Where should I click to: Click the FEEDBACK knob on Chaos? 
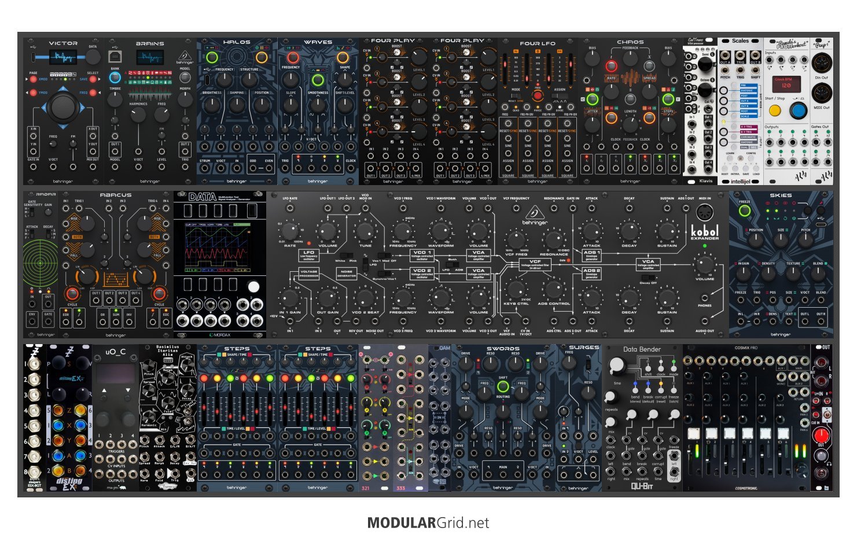point(630,60)
